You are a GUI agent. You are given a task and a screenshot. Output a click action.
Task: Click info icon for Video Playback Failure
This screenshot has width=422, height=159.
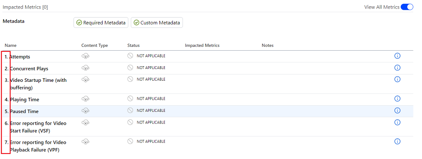point(397,141)
